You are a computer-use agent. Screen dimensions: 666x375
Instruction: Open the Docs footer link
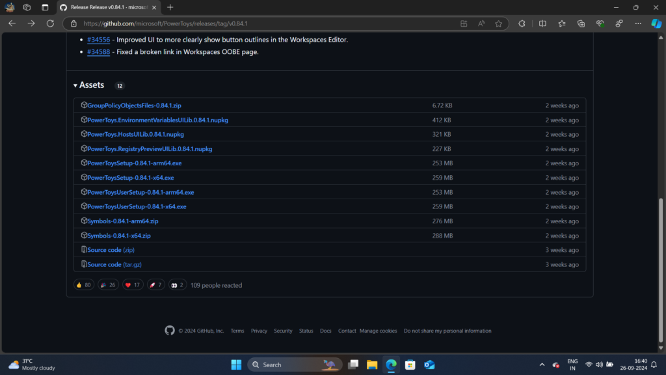click(x=325, y=331)
